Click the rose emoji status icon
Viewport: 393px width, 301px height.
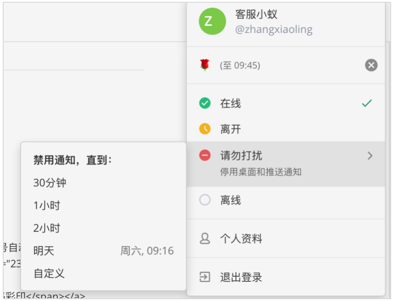pyautogui.click(x=204, y=65)
